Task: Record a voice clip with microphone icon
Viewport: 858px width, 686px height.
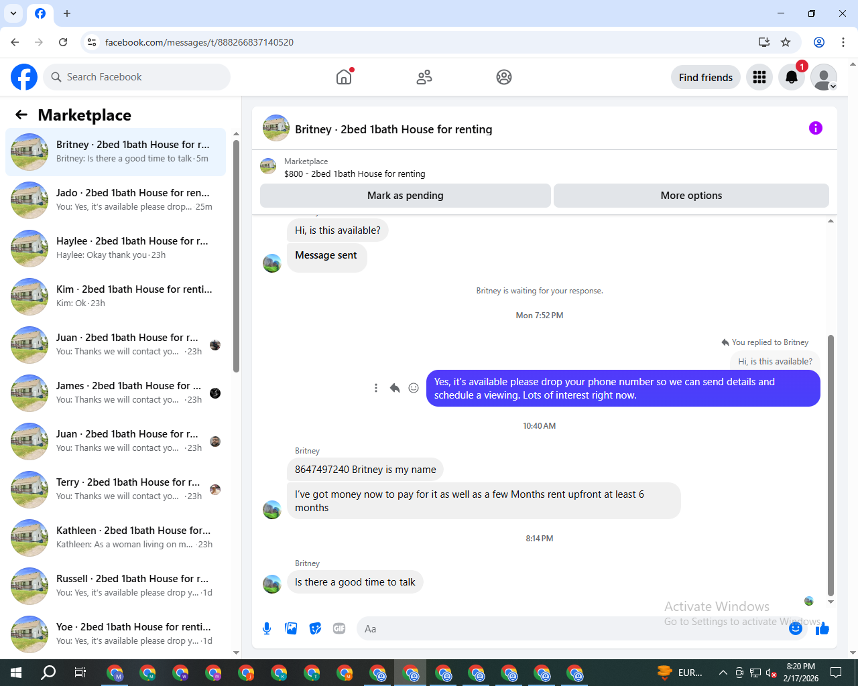Action: (x=267, y=628)
